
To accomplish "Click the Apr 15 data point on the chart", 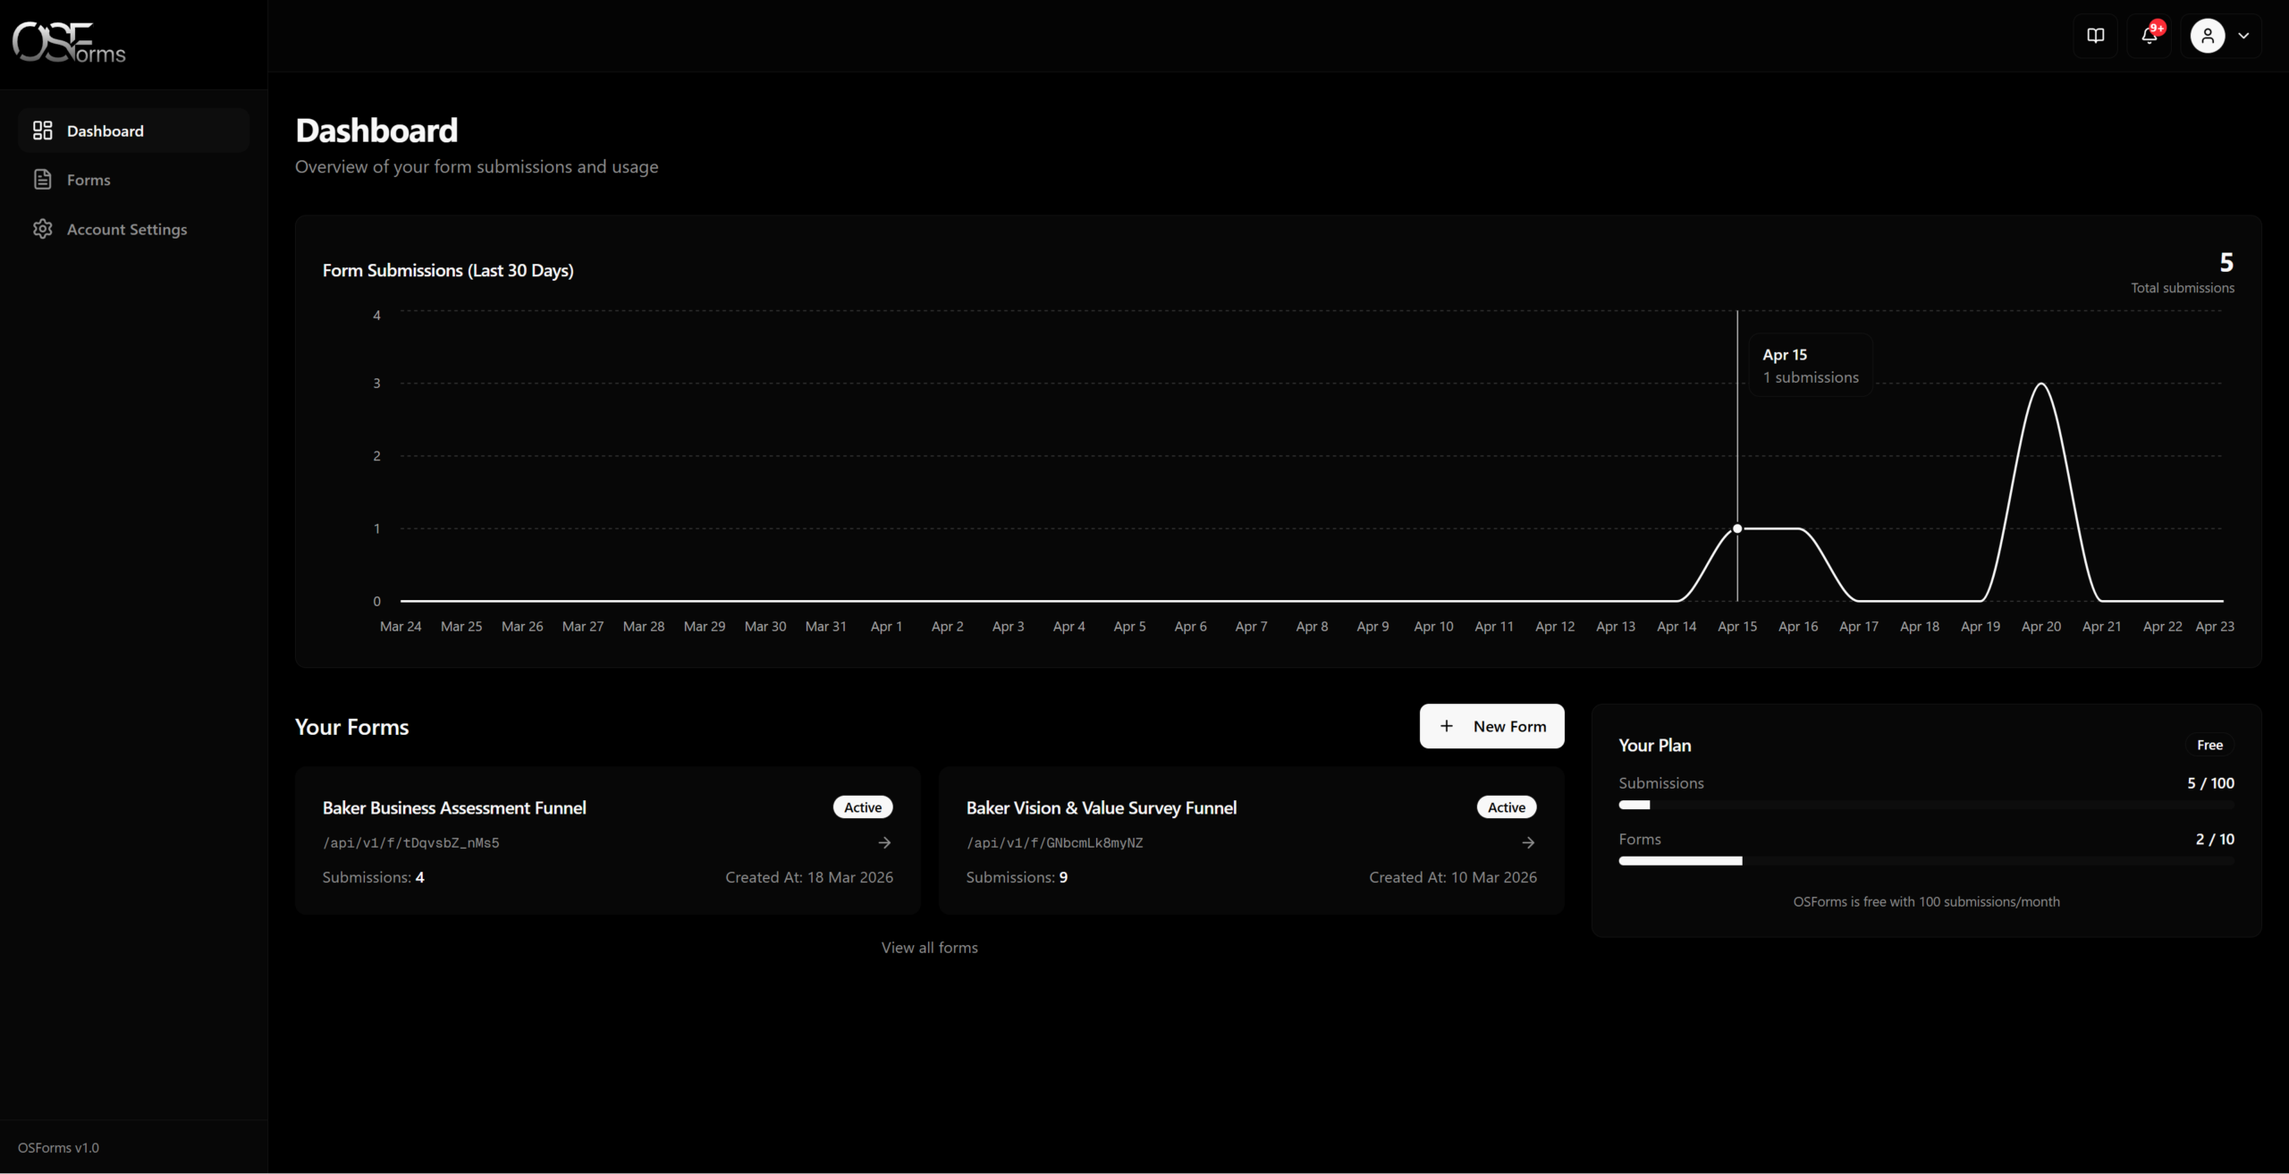I will click(1736, 528).
